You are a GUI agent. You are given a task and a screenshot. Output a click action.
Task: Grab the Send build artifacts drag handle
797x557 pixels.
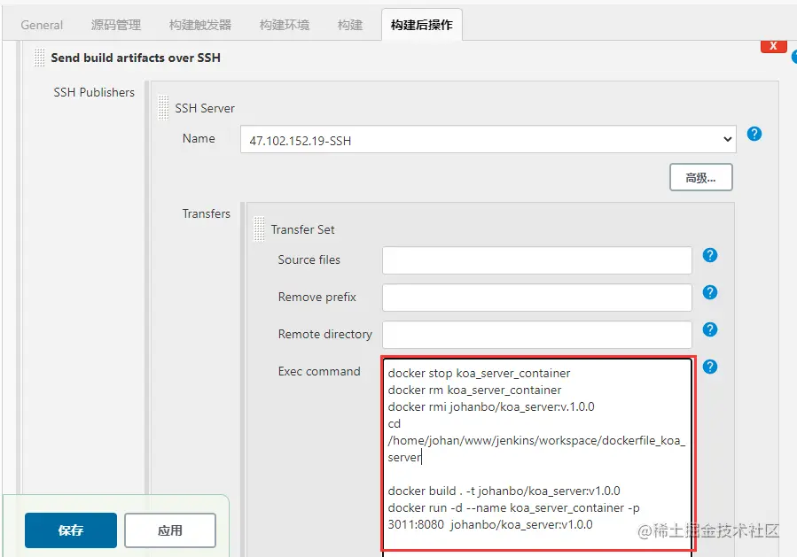tap(38, 57)
